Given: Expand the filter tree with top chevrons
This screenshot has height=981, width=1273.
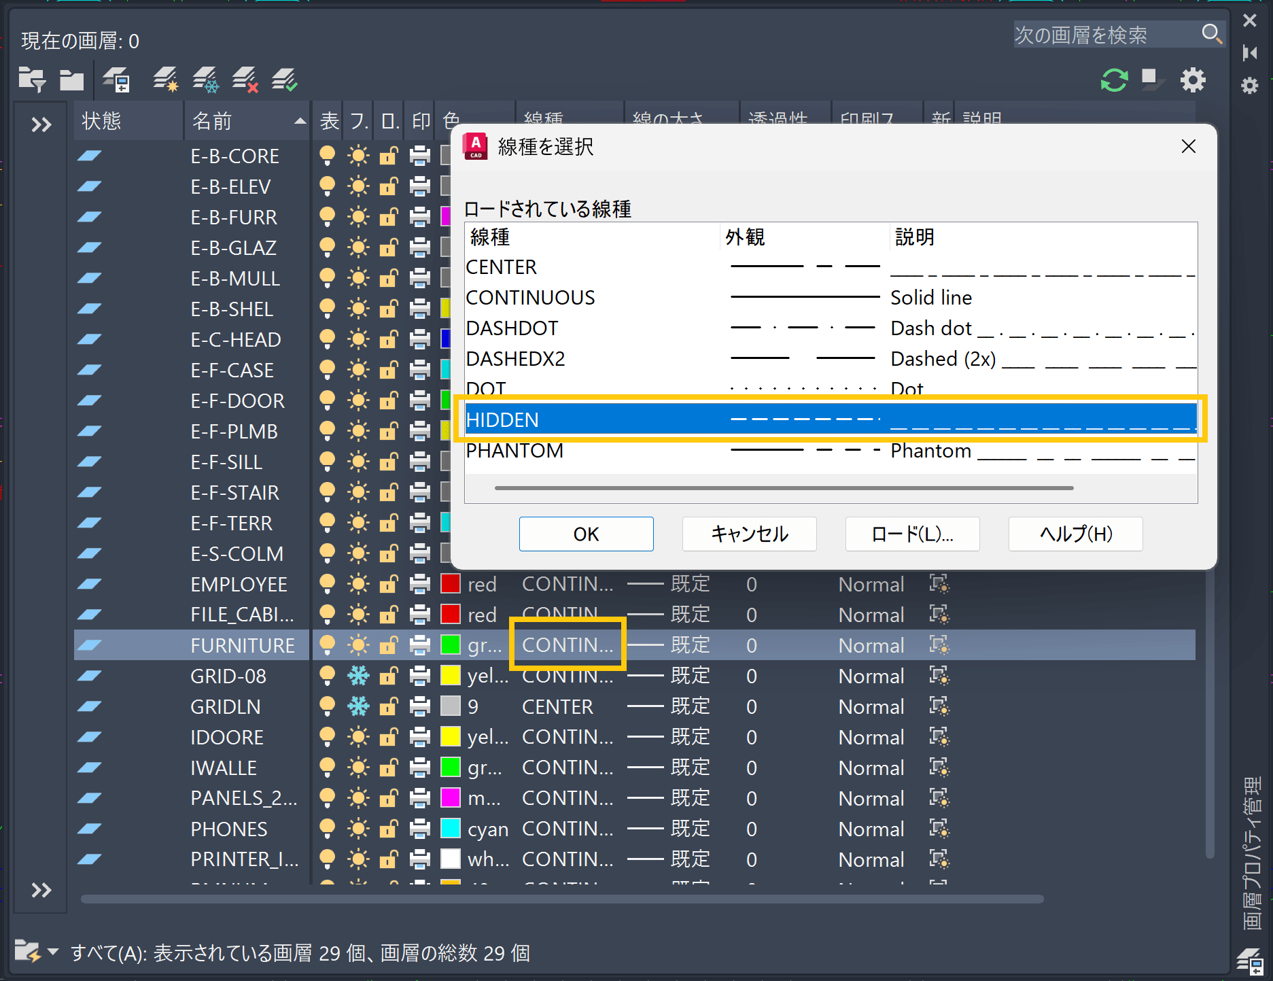Looking at the screenshot, I should [41, 124].
